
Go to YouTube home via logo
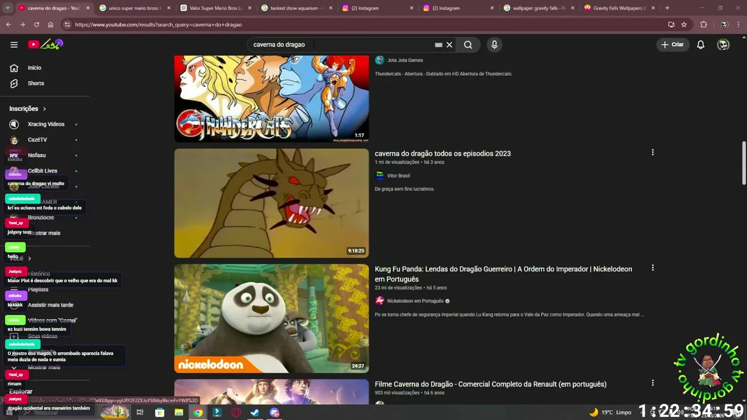click(45, 44)
